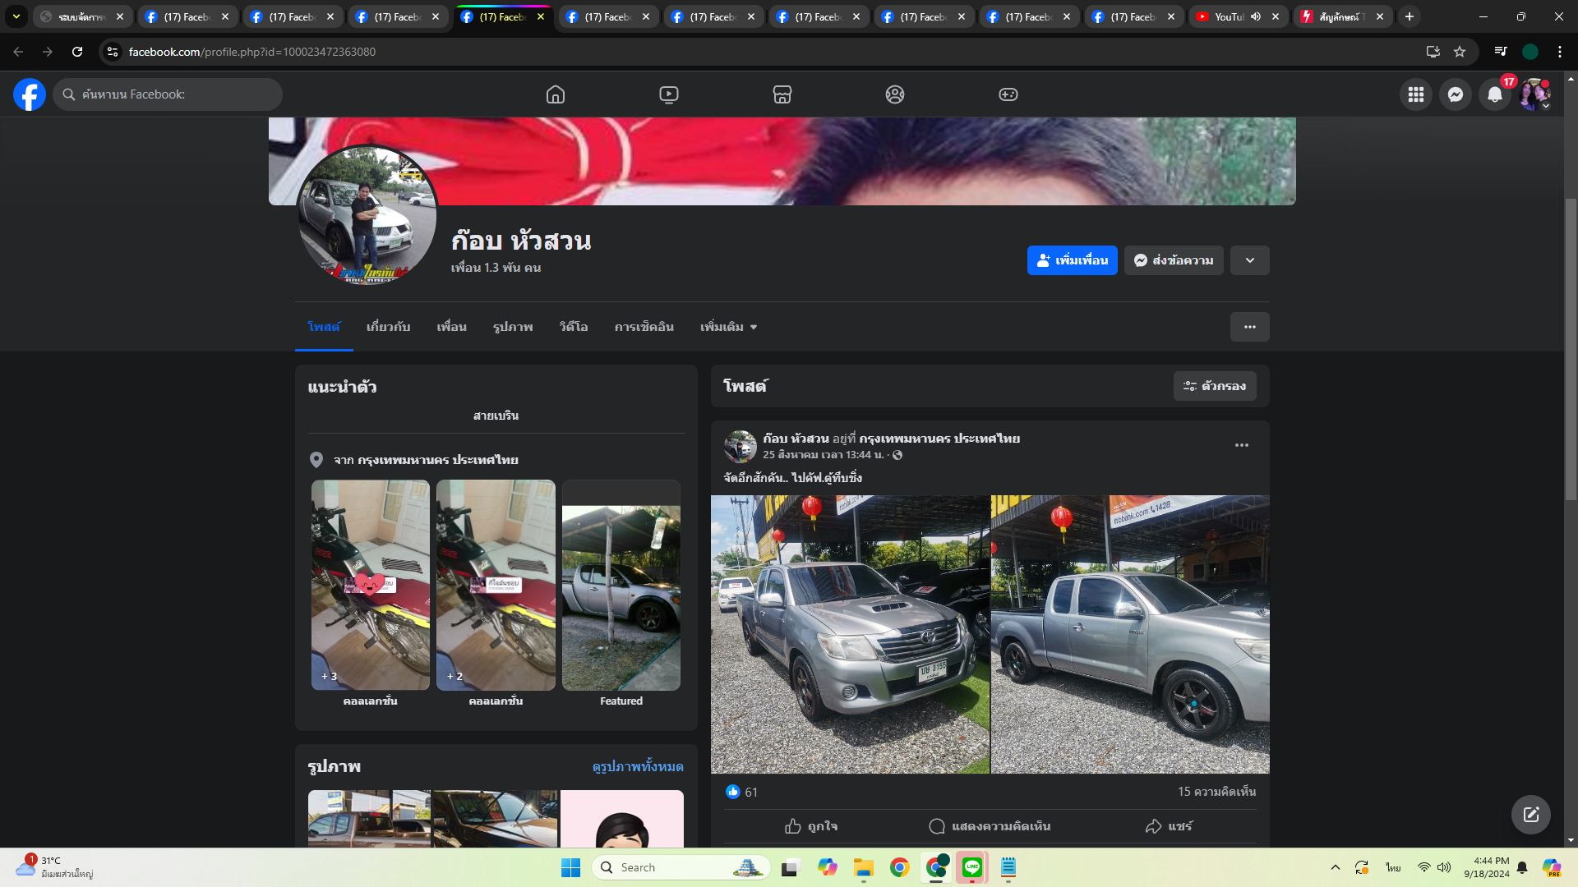
Task: Mute the YouTube tab audio
Action: (x=1256, y=16)
